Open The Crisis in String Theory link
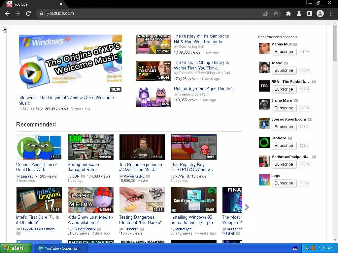 (201, 65)
